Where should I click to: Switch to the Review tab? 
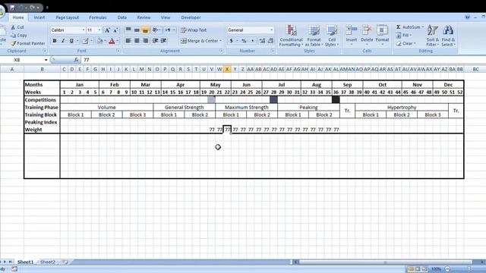144,17
